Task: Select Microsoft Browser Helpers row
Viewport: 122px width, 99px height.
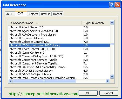Action: (x=59, y=38)
